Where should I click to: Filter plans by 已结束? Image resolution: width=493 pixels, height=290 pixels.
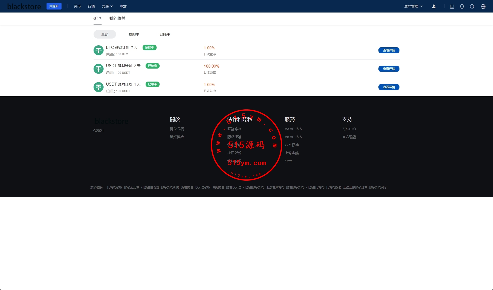pyautogui.click(x=165, y=34)
